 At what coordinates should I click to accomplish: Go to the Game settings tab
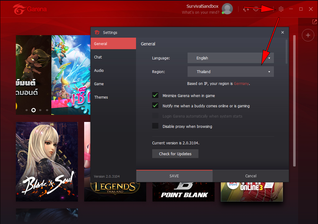113,84
